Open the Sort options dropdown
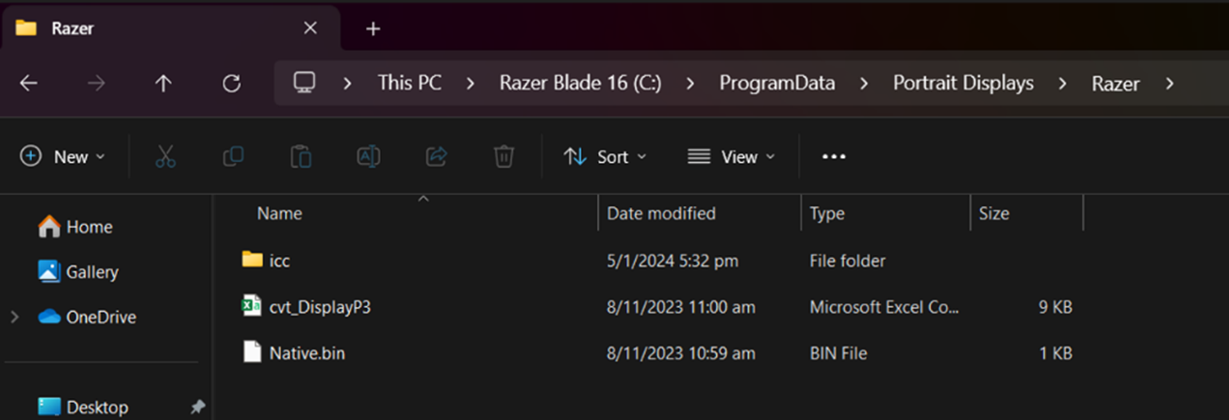 pyautogui.click(x=605, y=156)
